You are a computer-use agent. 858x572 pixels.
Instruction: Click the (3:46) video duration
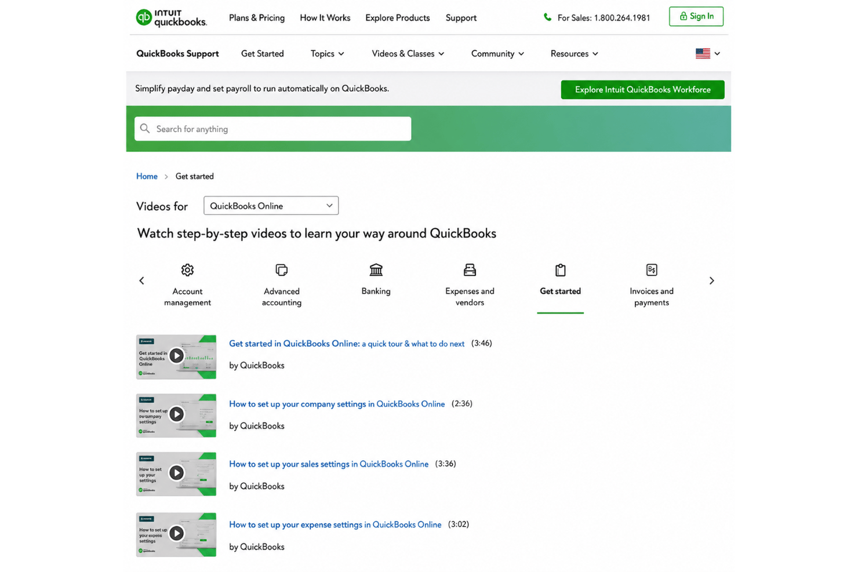[x=482, y=343]
